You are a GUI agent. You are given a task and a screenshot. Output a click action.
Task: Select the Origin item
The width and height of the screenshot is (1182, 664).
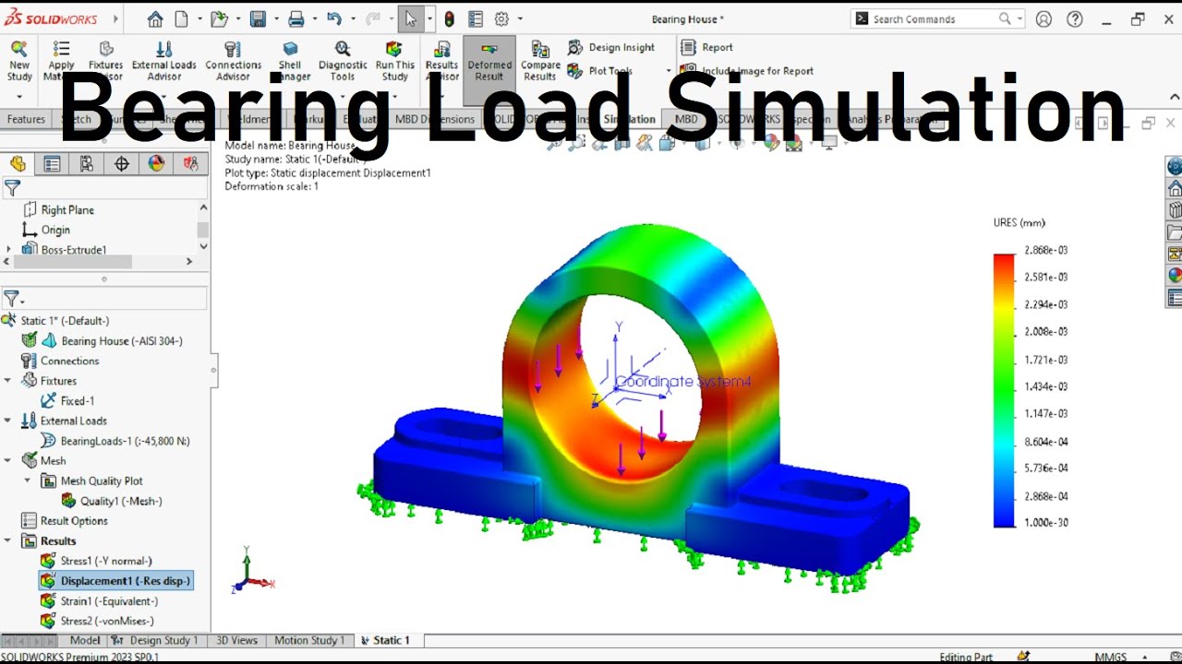(x=46, y=230)
